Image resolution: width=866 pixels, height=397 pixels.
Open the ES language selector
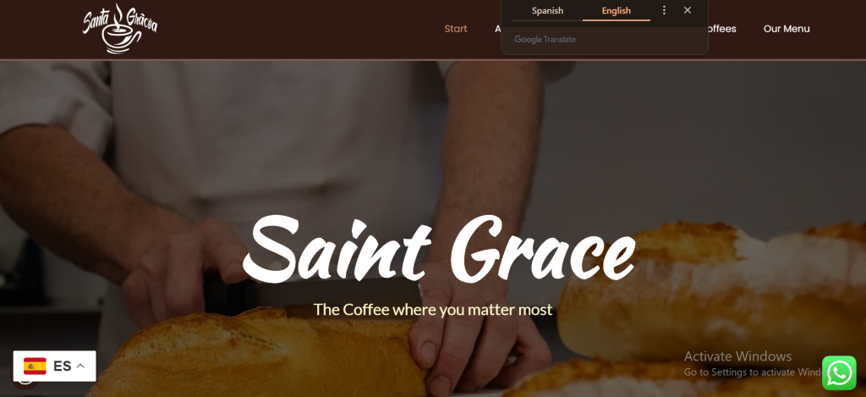coord(55,366)
